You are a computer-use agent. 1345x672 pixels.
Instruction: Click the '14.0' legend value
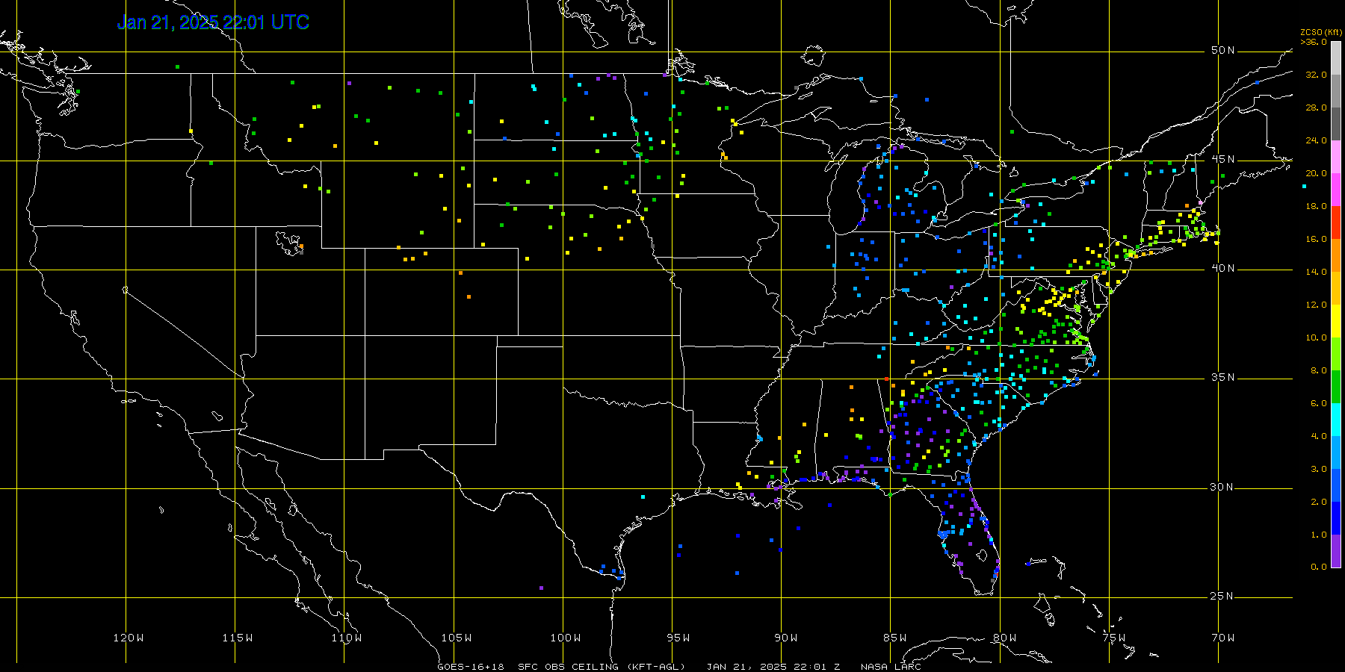click(x=1316, y=272)
